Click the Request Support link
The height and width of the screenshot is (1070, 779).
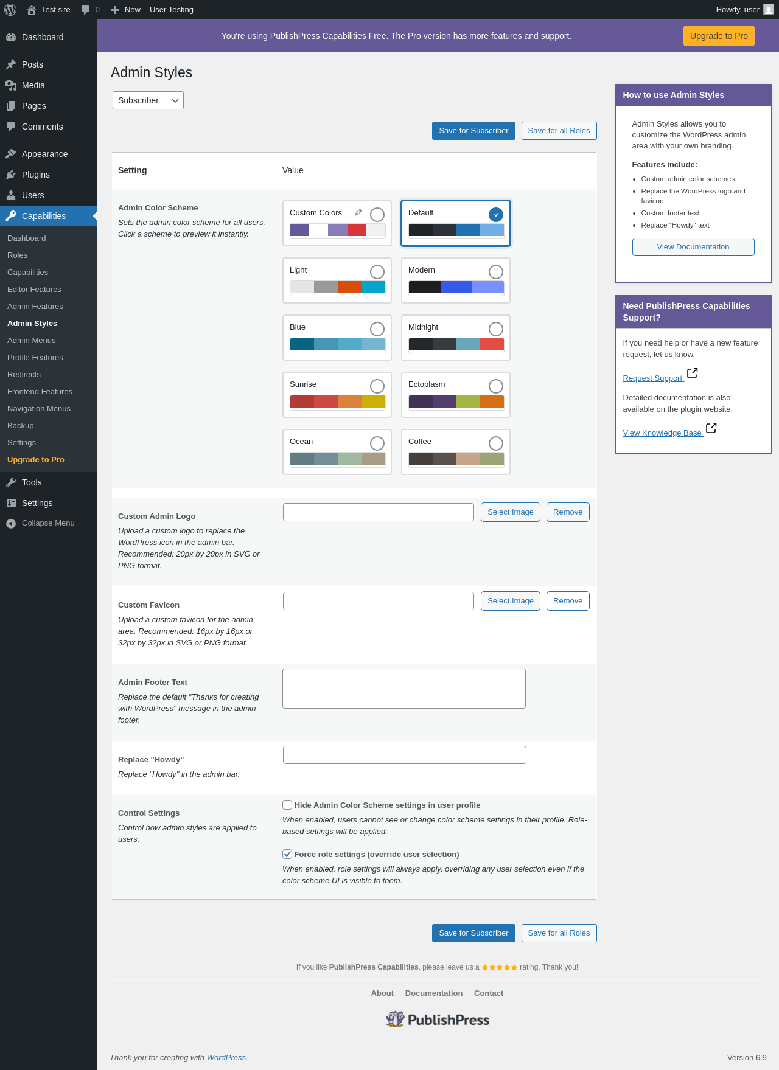[652, 378]
